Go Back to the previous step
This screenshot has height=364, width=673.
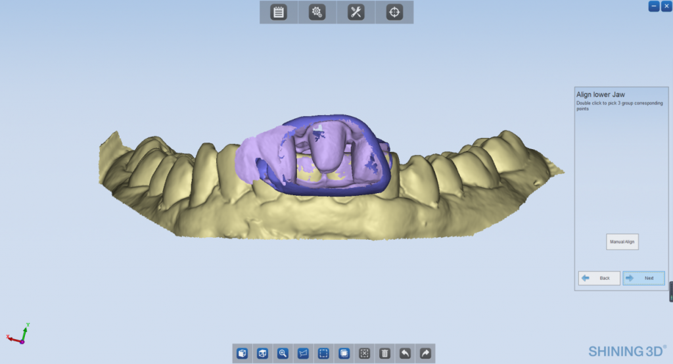pos(599,278)
